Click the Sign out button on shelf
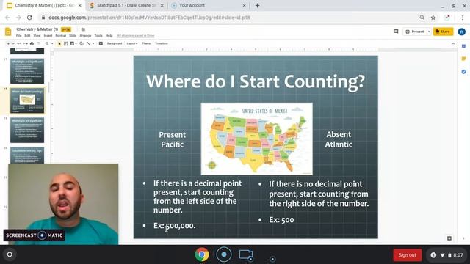The height and width of the screenshot is (264, 470). point(407,255)
